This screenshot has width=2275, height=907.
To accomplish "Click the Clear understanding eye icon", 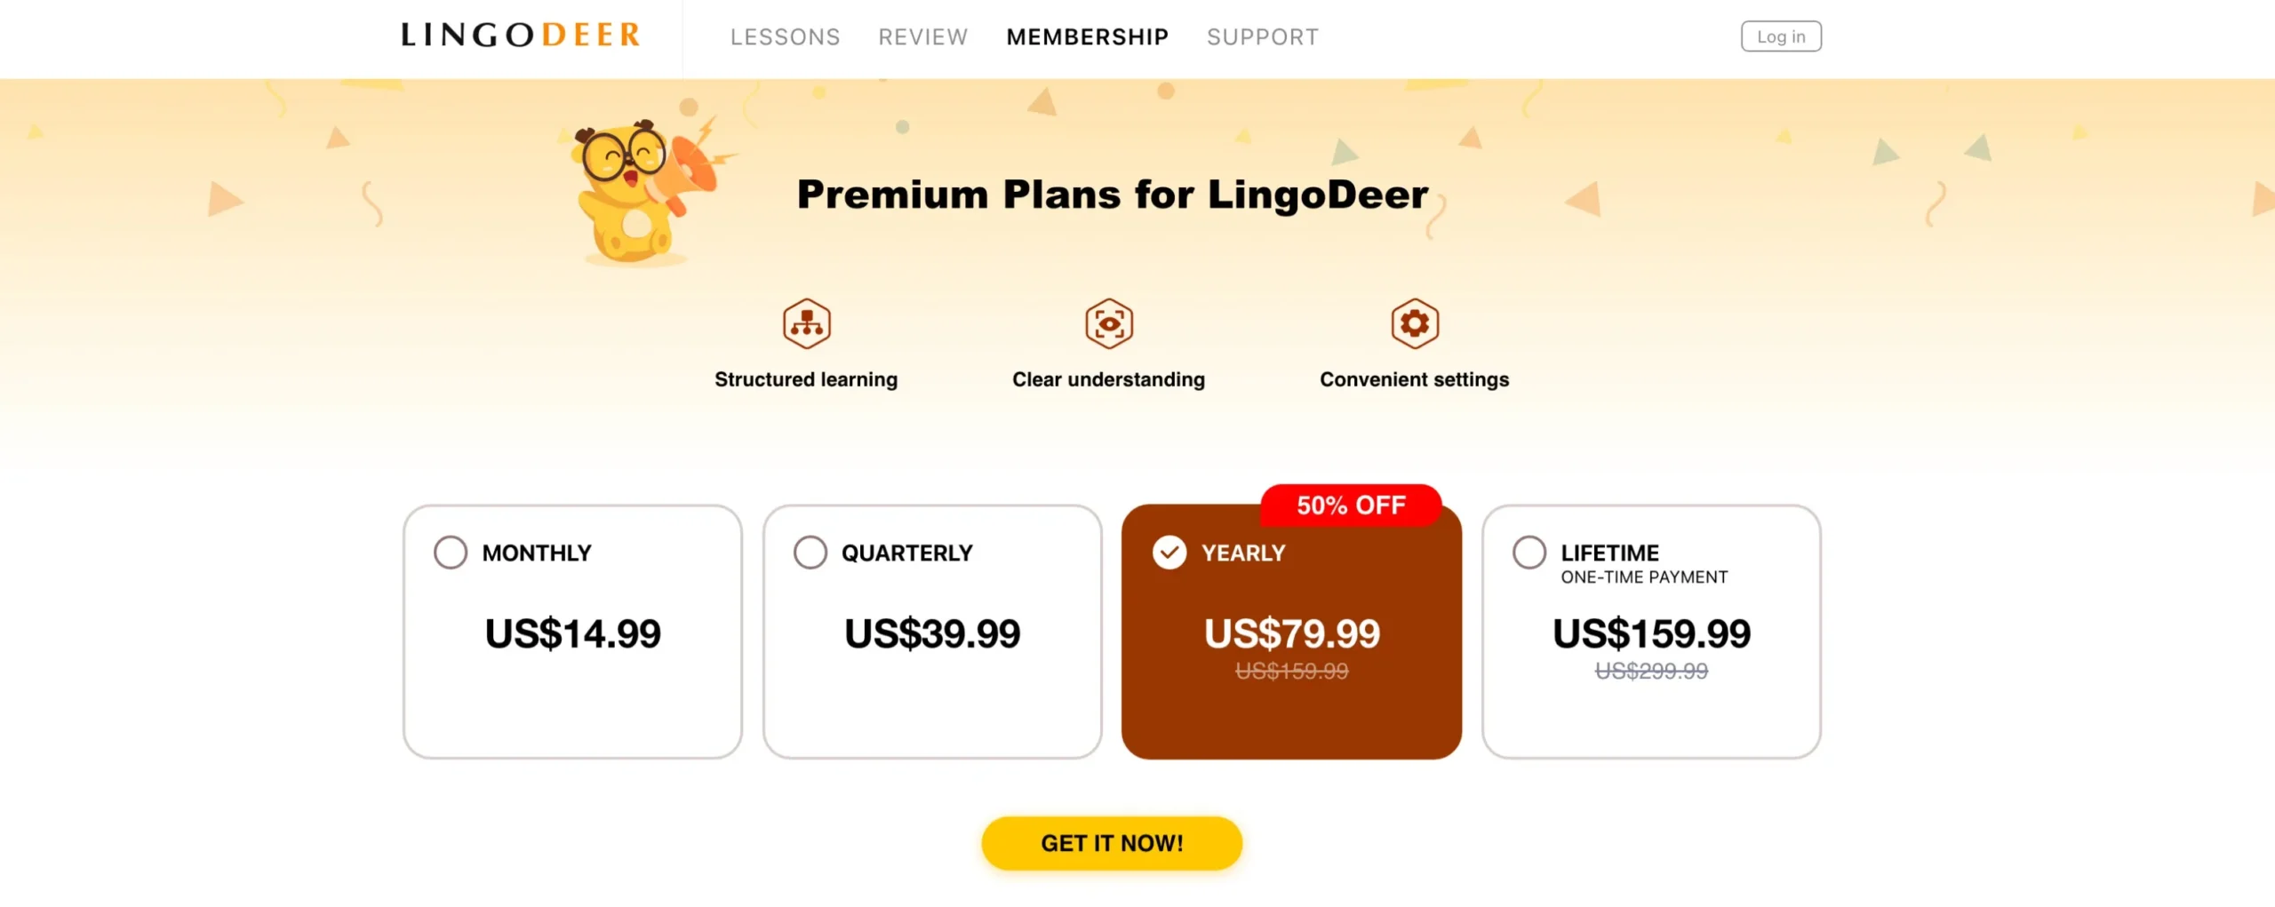I will click(1108, 323).
